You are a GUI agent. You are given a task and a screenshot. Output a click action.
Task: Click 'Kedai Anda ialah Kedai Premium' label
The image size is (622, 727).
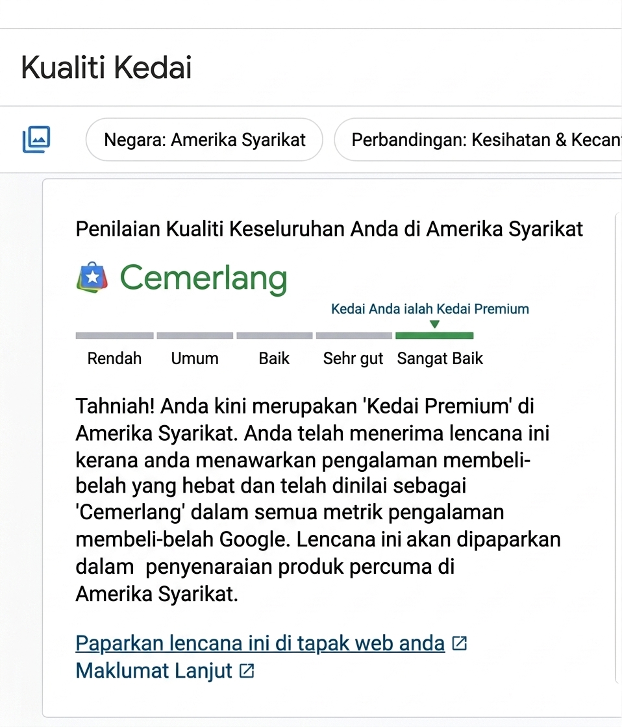pyautogui.click(x=430, y=309)
